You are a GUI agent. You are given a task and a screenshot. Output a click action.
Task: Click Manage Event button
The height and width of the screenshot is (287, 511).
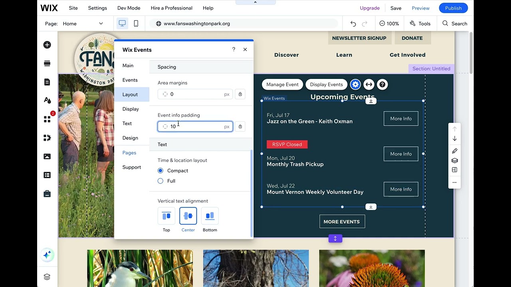282,85
